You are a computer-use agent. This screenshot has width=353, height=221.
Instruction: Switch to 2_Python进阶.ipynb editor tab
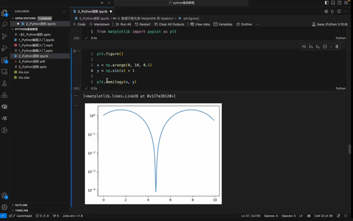click(x=93, y=12)
